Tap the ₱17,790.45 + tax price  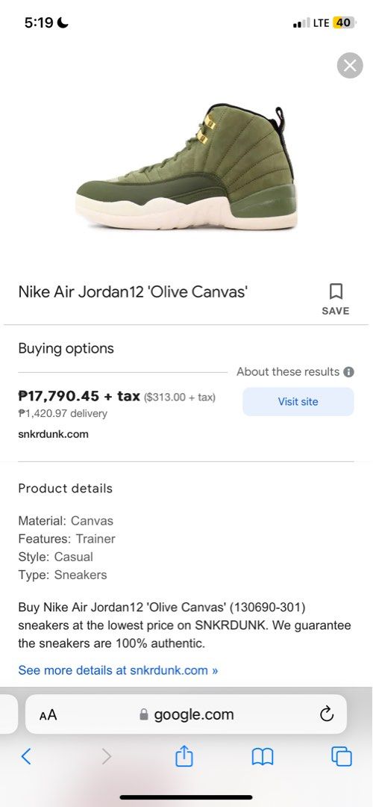79,396
